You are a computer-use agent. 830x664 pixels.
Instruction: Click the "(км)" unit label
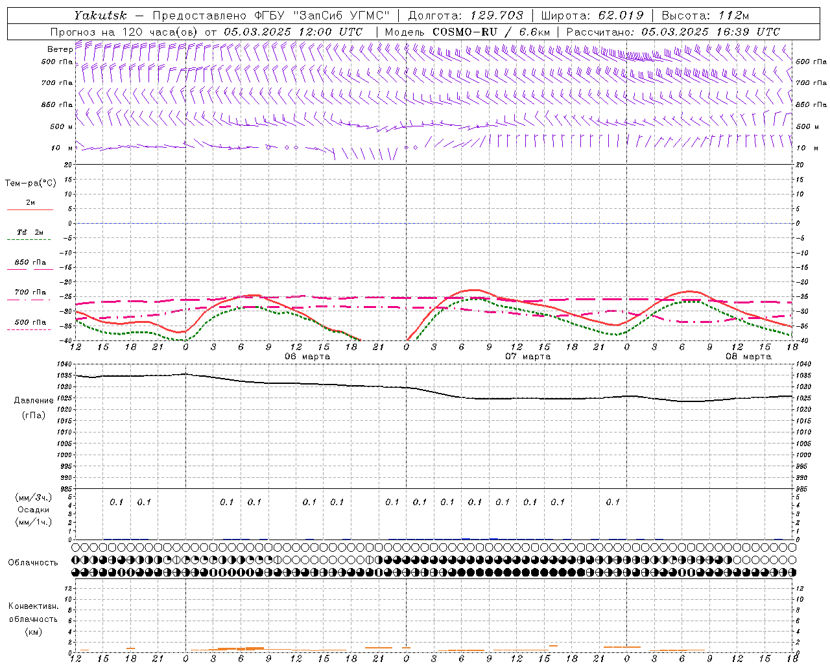click(x=34, y=632)
